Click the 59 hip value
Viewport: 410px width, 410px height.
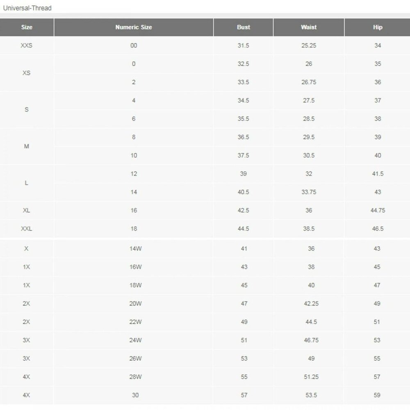[x=377, y=395]
